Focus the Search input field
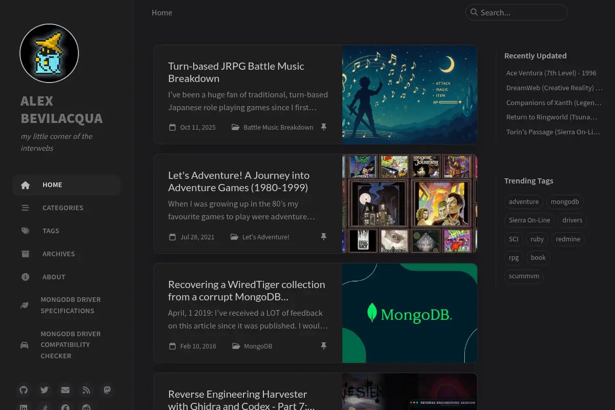Screen dimensions: 615x410 tap(517, 12)
